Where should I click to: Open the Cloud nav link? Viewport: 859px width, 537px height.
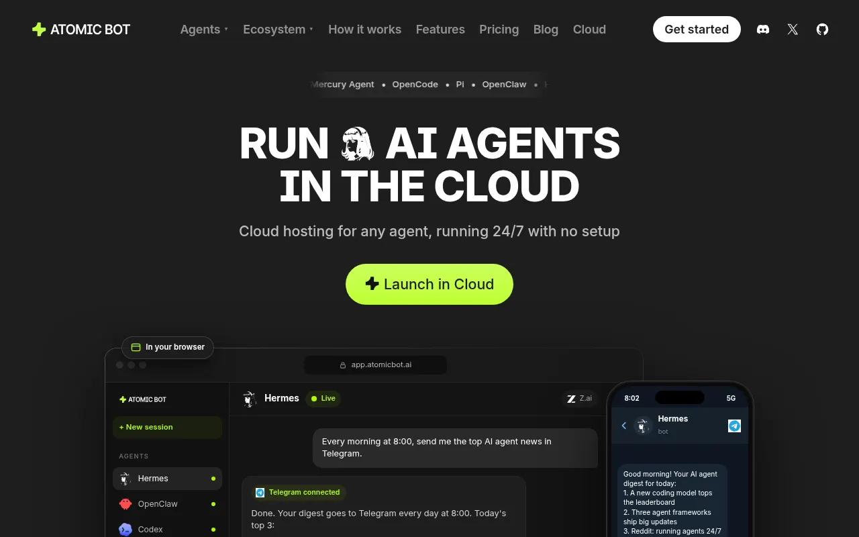589,30
